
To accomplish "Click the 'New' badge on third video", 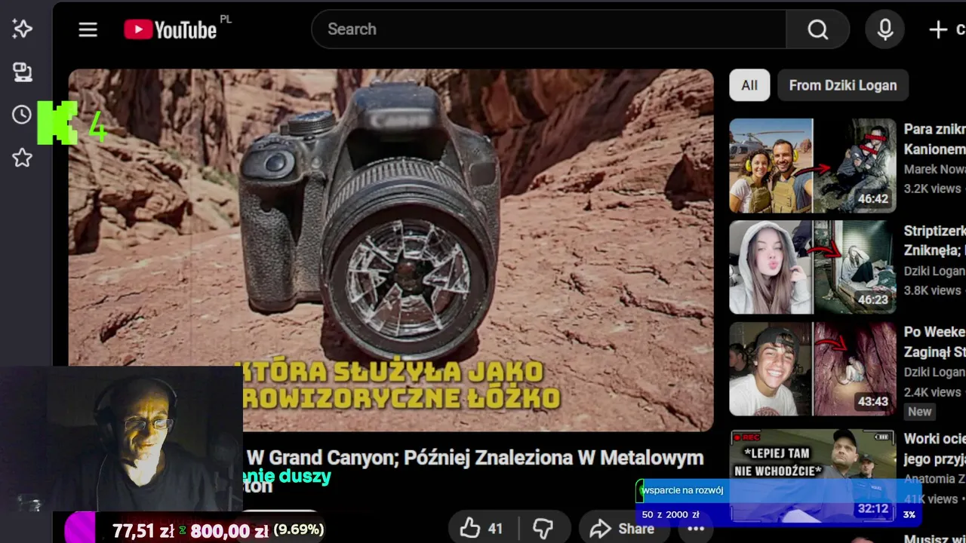I will tap(919, 412).
